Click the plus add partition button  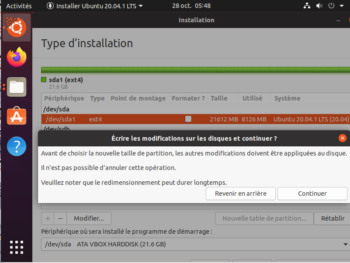(48, 218)
